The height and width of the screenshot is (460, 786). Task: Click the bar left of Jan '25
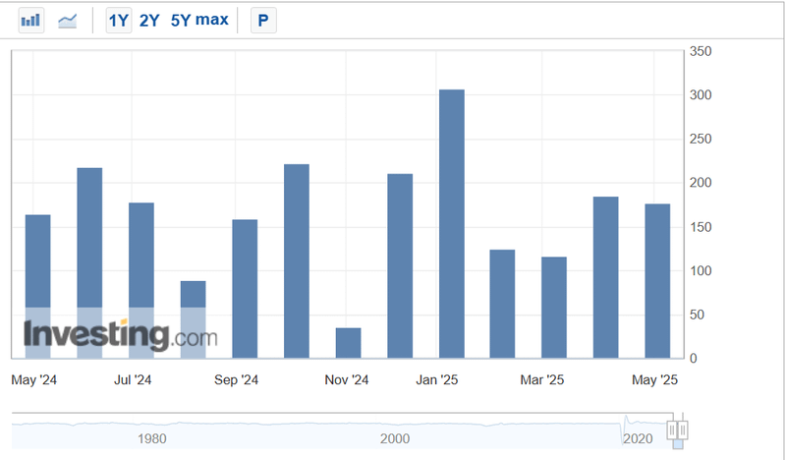point(400,265)
